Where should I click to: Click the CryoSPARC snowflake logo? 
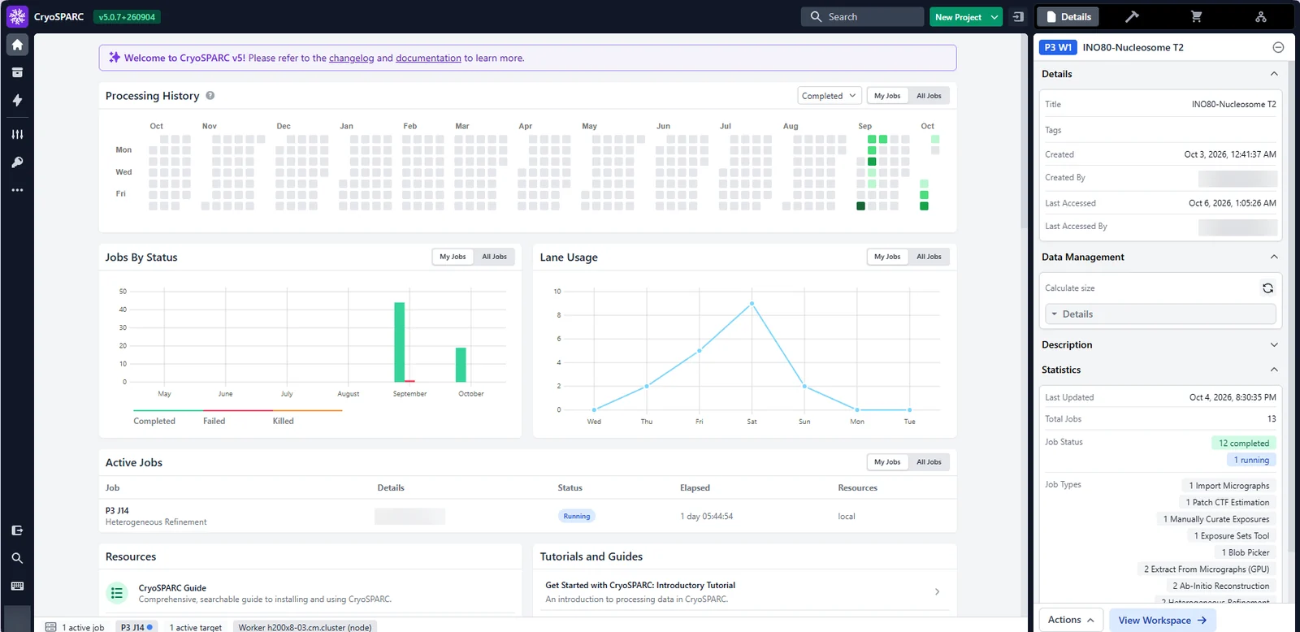click(x=17, y=16)
